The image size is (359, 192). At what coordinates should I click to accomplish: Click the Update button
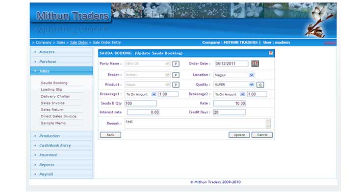coord(239,135)
